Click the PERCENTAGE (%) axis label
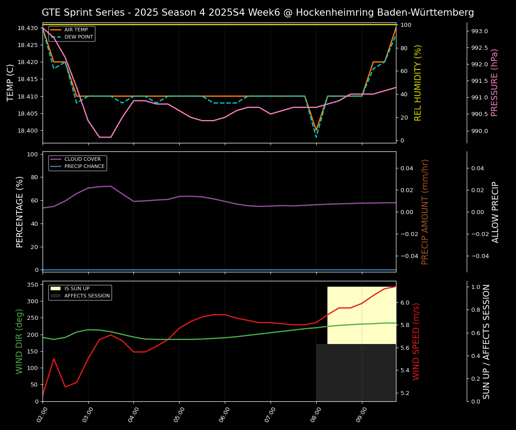The width and height of the screenshot is (516, 430). [x=20, y=211]
